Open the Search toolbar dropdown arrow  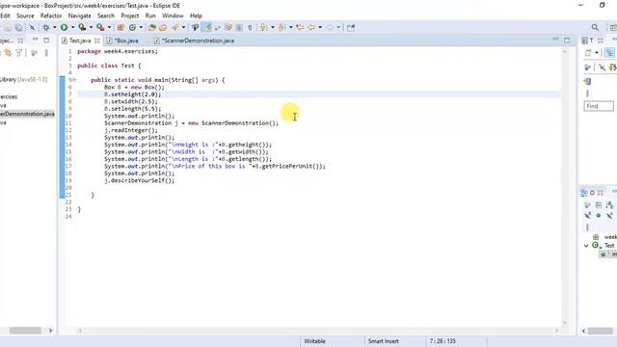point(183,27)
